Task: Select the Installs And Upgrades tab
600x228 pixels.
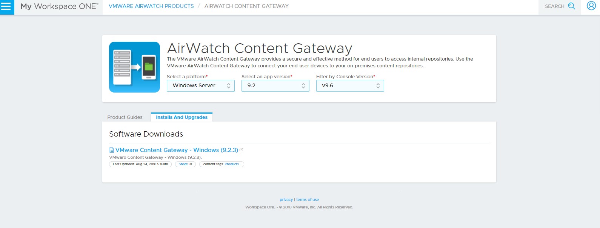Action: (182, 117)
